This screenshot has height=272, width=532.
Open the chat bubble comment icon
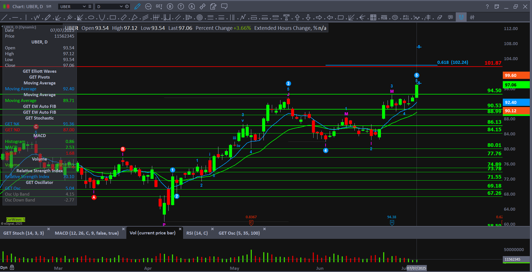tap(224, 6)
